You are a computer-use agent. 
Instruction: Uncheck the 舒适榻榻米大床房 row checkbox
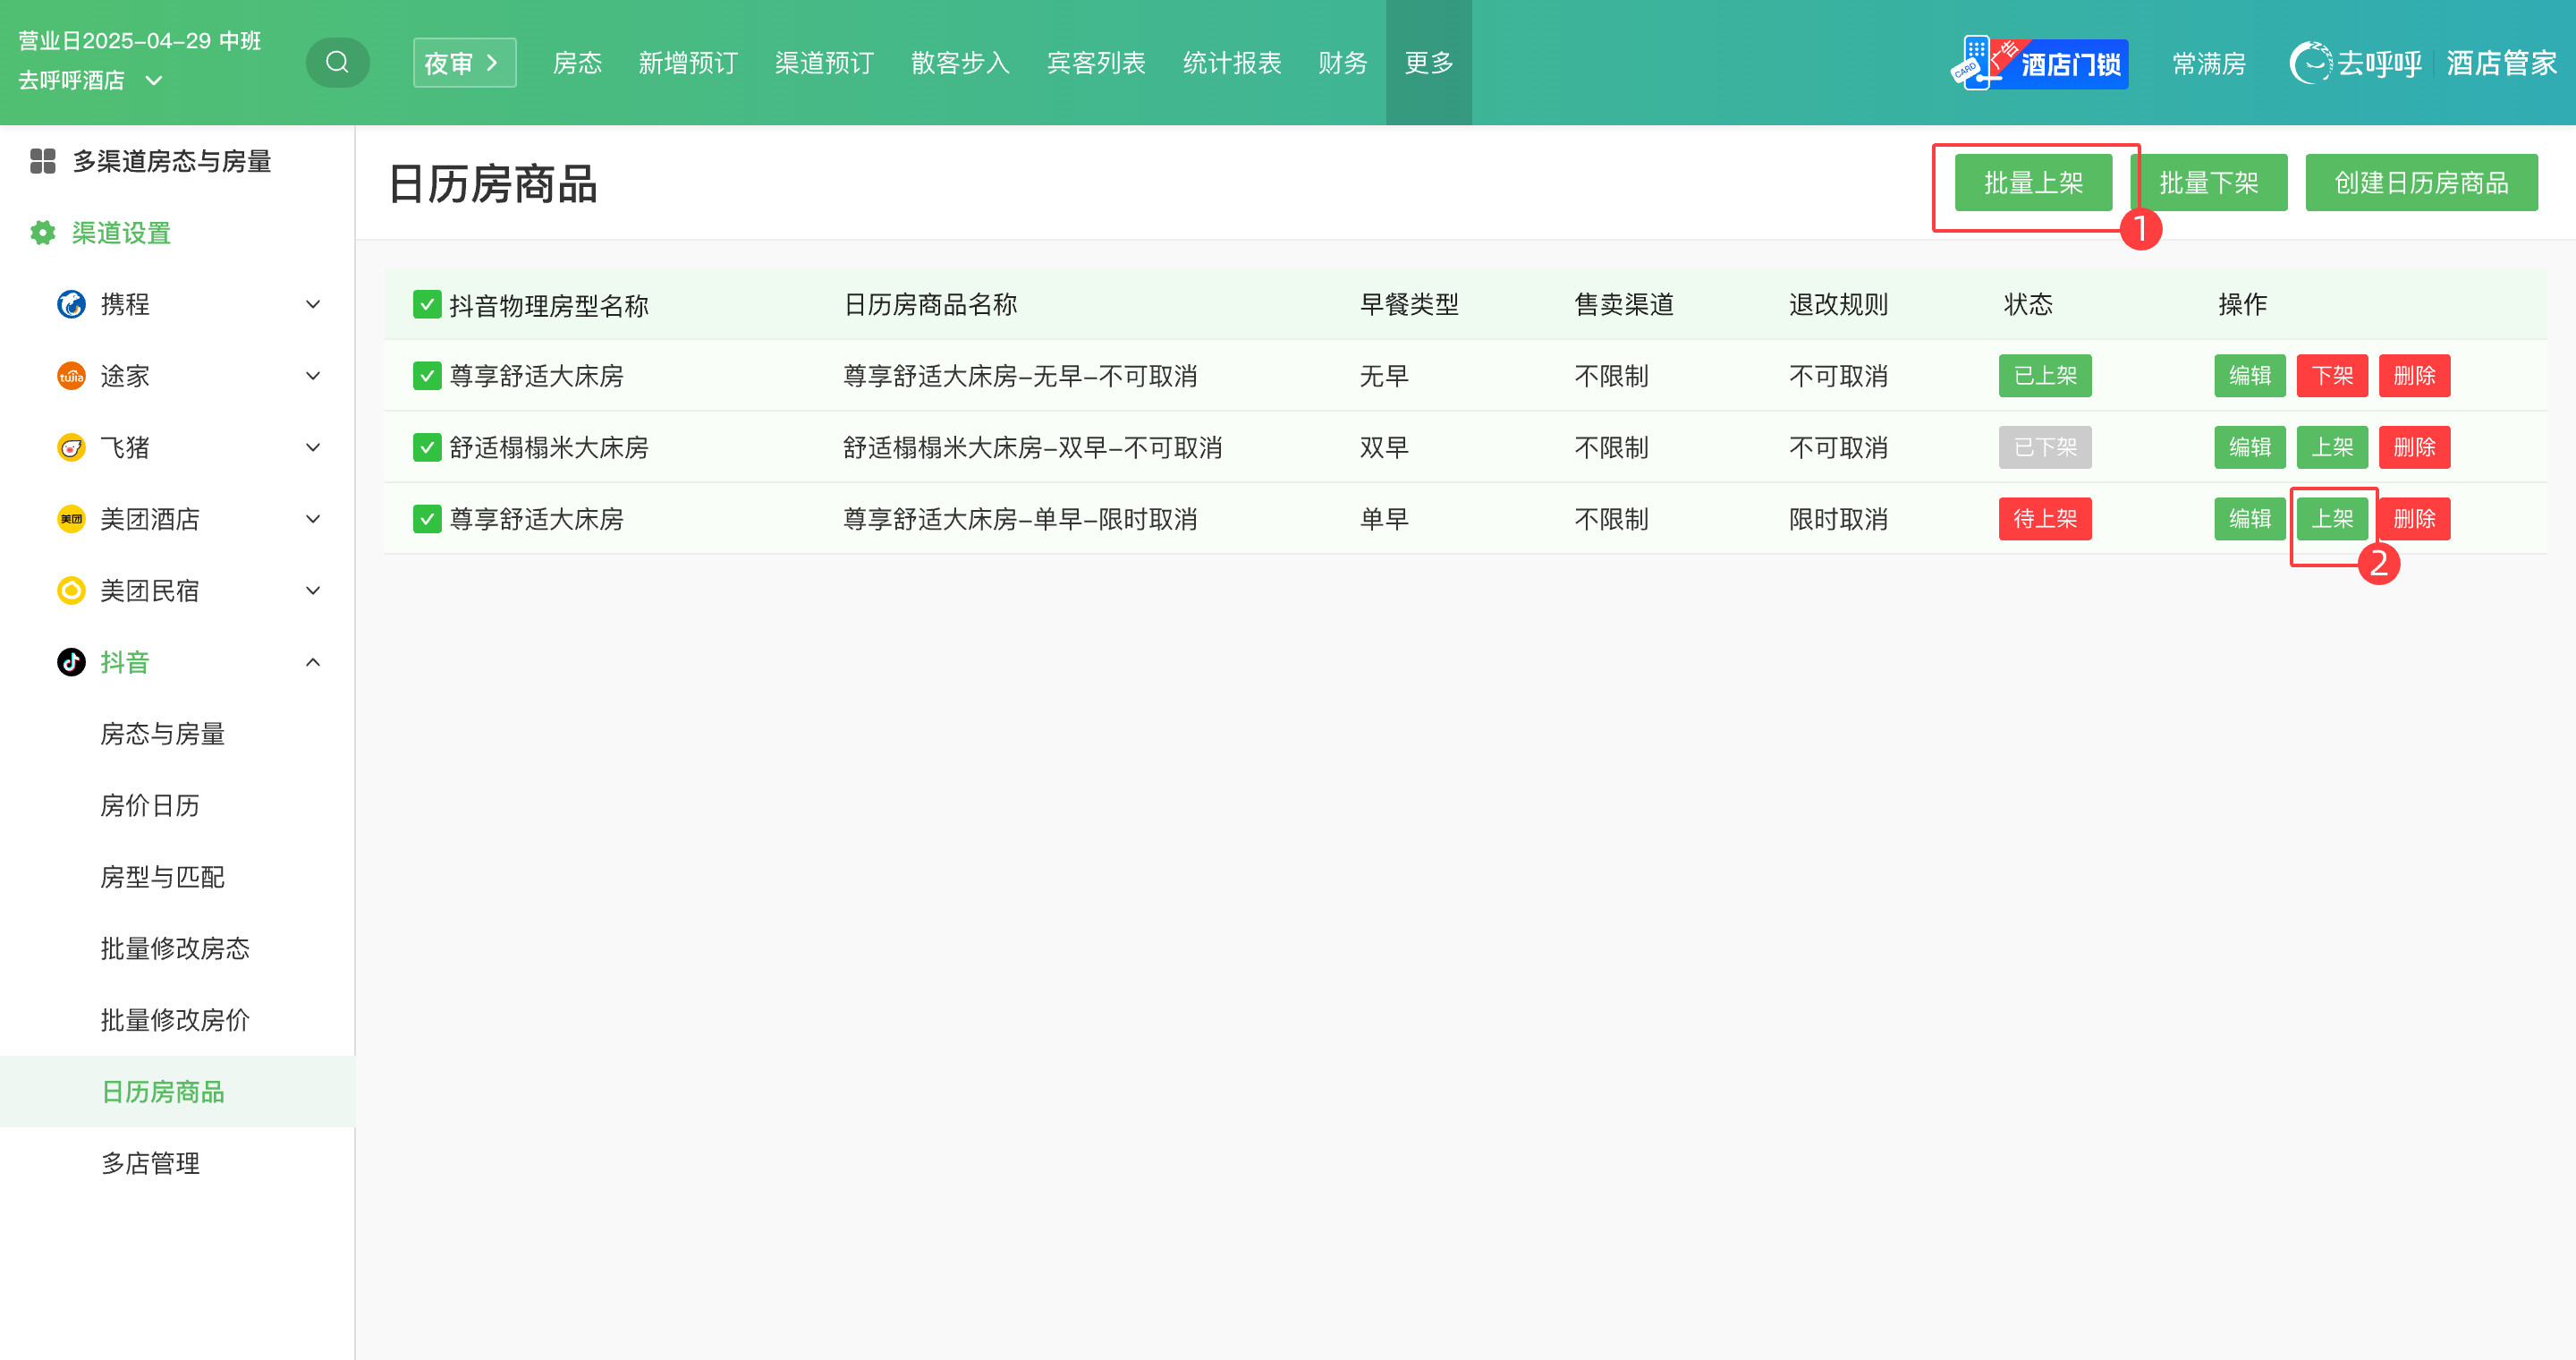click(427, 447)
